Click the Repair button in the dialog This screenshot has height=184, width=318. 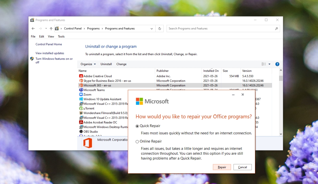click(x=222, y=167)
